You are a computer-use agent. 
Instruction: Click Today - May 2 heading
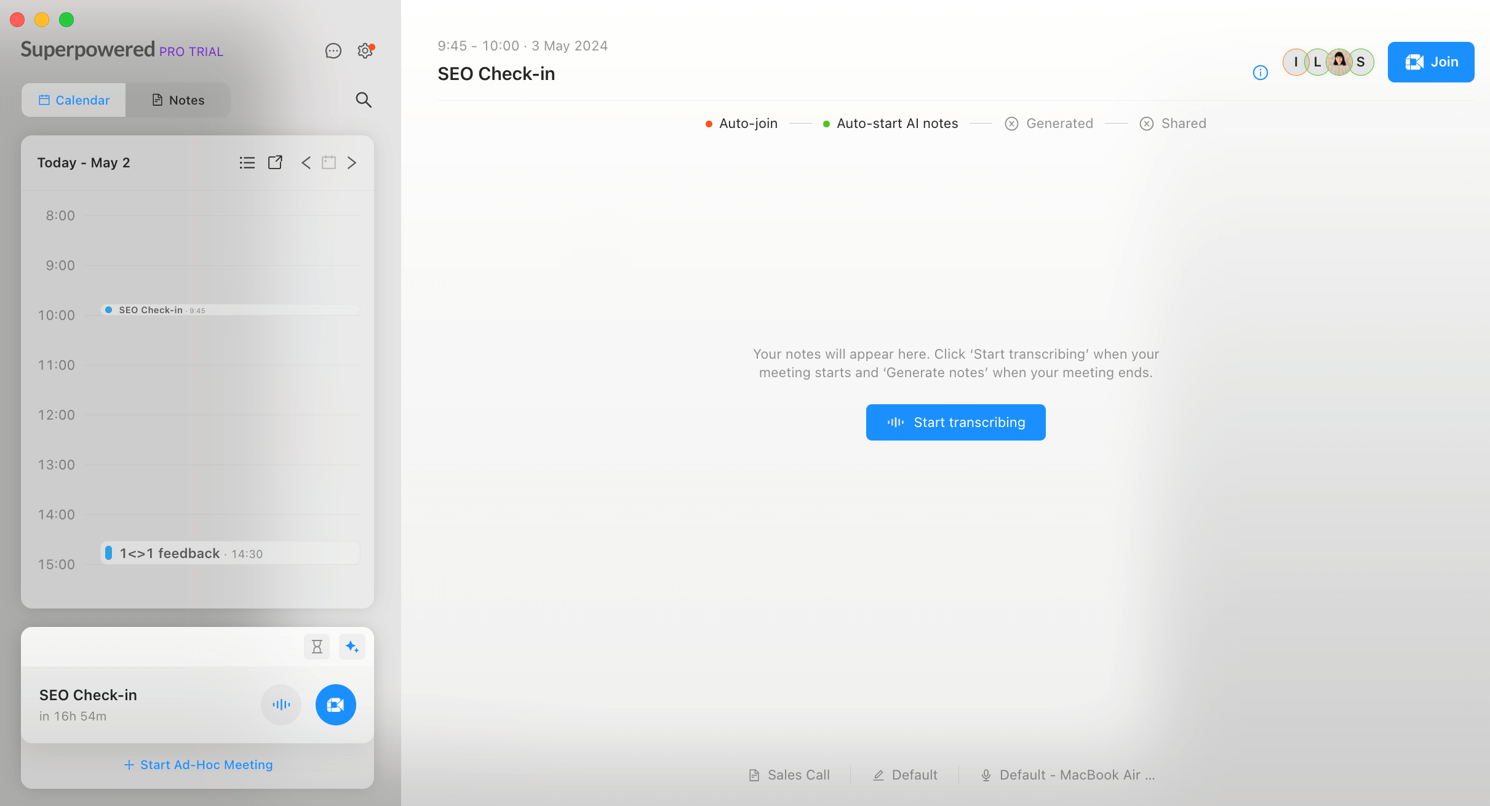pos(84,163)
